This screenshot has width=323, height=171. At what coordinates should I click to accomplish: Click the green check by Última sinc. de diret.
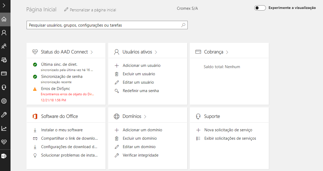click(x=35, y=64)
